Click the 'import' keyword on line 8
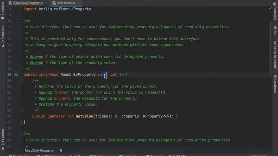The image size is (278, 156). point(30,9)
